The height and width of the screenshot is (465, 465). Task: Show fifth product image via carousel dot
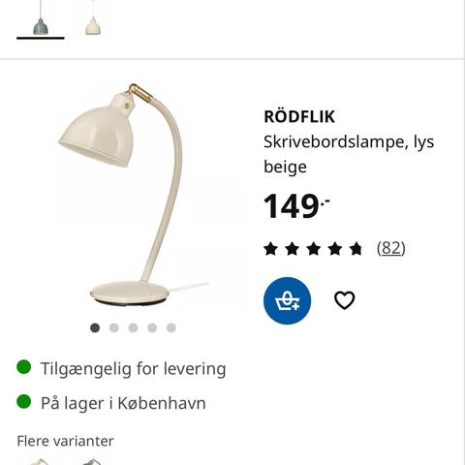coord(171,327)
